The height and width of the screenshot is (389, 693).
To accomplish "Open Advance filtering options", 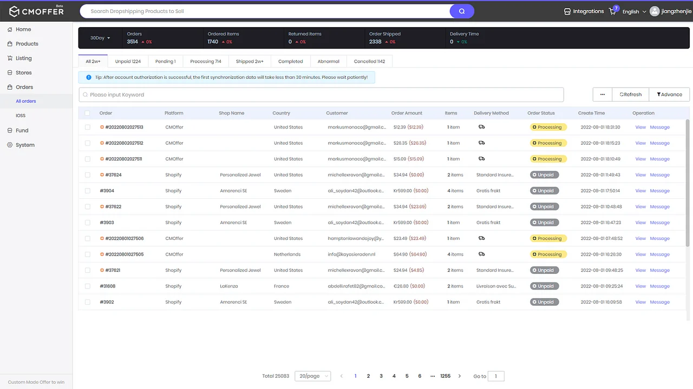I will tap(669, 94).
